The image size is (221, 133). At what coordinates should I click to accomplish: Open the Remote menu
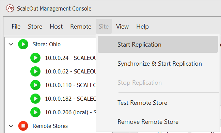click(x=81, y=27)
